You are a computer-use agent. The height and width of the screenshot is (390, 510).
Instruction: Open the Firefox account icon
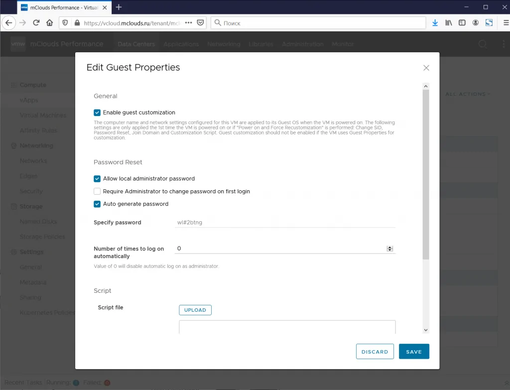point(476,23)
